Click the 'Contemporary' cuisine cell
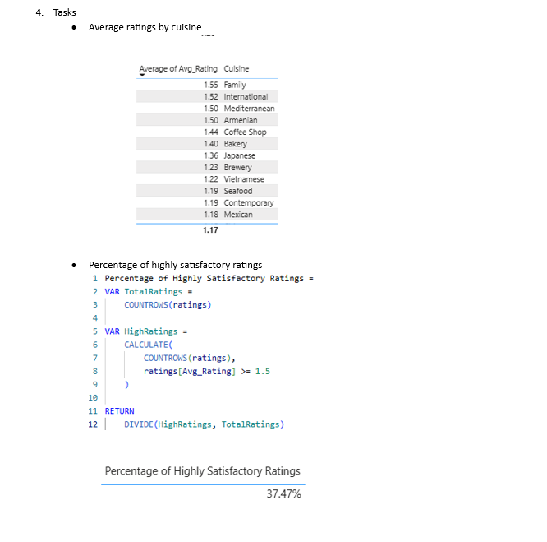Image resolution: width=547 pixels, height=542 pixels. point(249,203)
